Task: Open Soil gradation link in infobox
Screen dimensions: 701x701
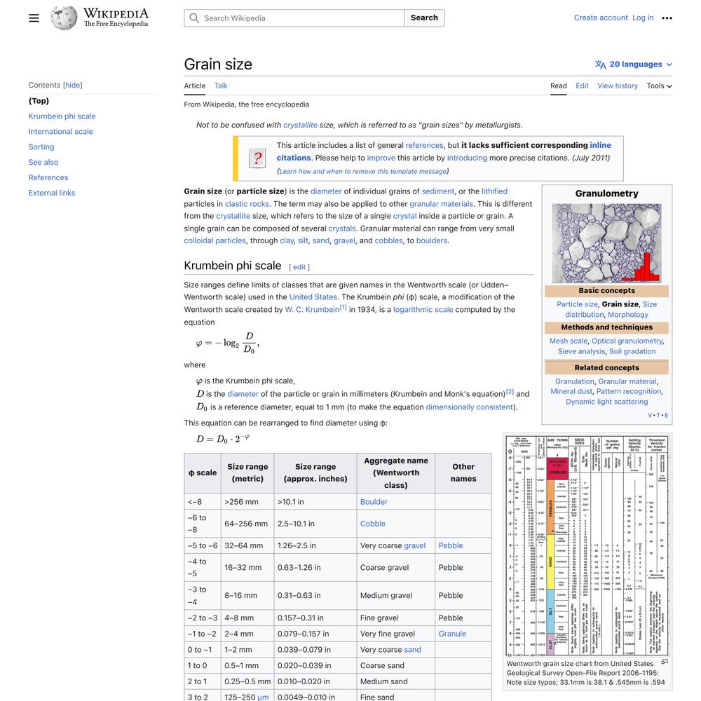Action: tap(632, 351)
